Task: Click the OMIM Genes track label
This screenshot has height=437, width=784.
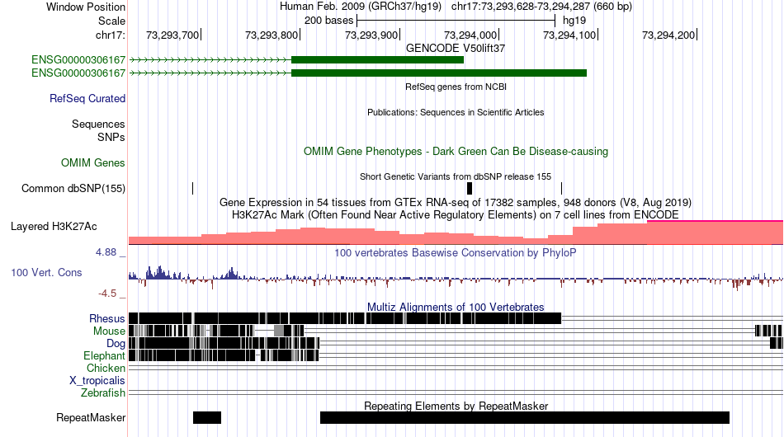Action: (93, 162)
